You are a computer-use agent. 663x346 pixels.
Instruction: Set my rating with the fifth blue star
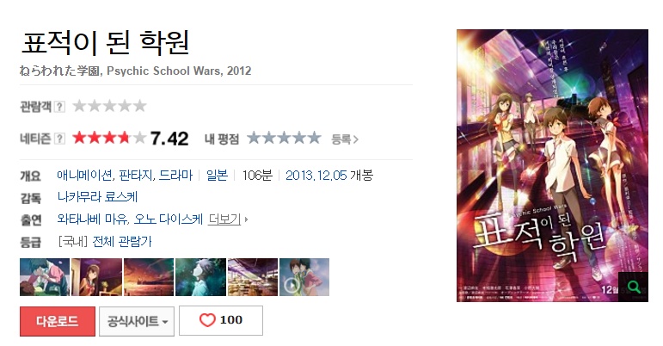[x=314, y=138]
